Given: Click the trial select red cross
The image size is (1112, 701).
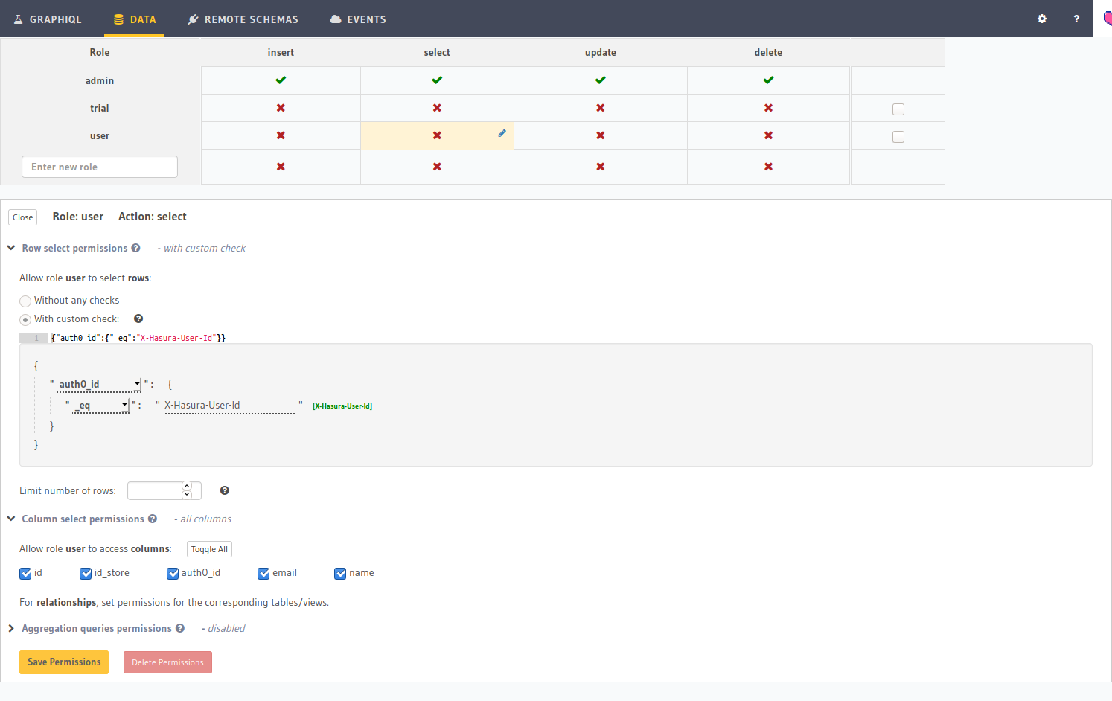Looking at the screenshot, I should (437, 108).
